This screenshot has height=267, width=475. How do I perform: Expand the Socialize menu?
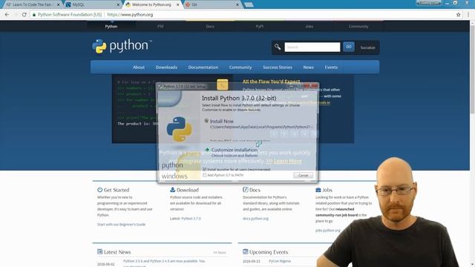point(367,47)
